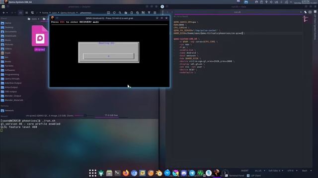
Task: Open the Soft Tabs dropdown in Kate status bar
Action: tap(276, 171)
